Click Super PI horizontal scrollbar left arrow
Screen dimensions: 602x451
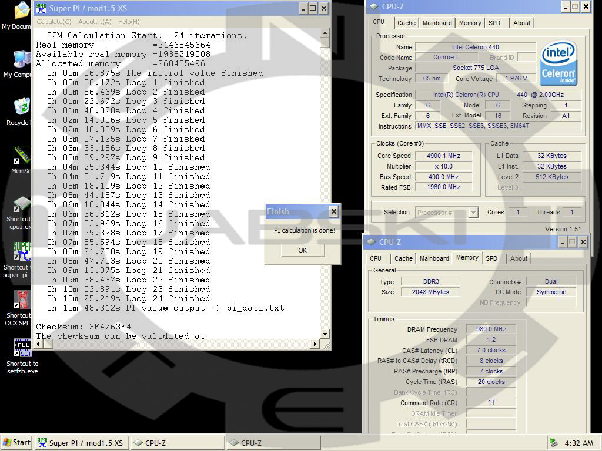point(38,344)
